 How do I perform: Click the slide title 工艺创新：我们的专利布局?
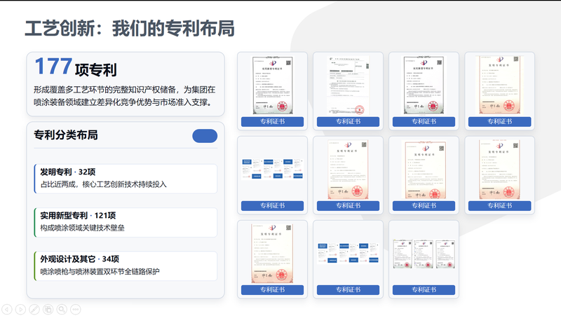point(130,28)
